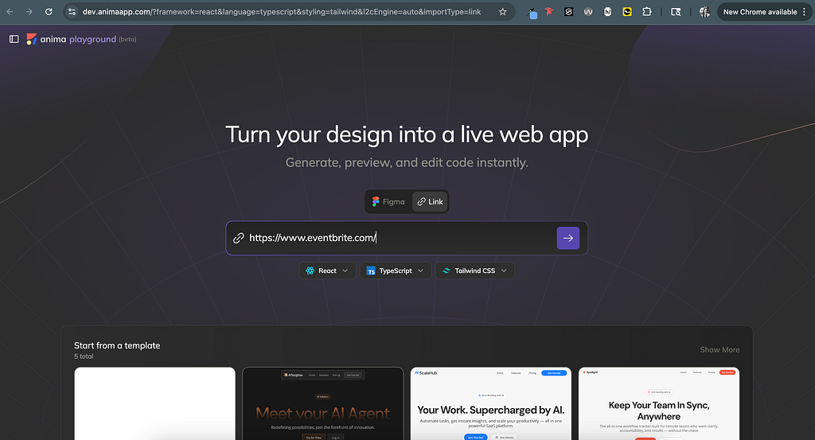Viewport: 815px width, 440px height.
Task: Select the blank white template
Action: tap(155, 403)
